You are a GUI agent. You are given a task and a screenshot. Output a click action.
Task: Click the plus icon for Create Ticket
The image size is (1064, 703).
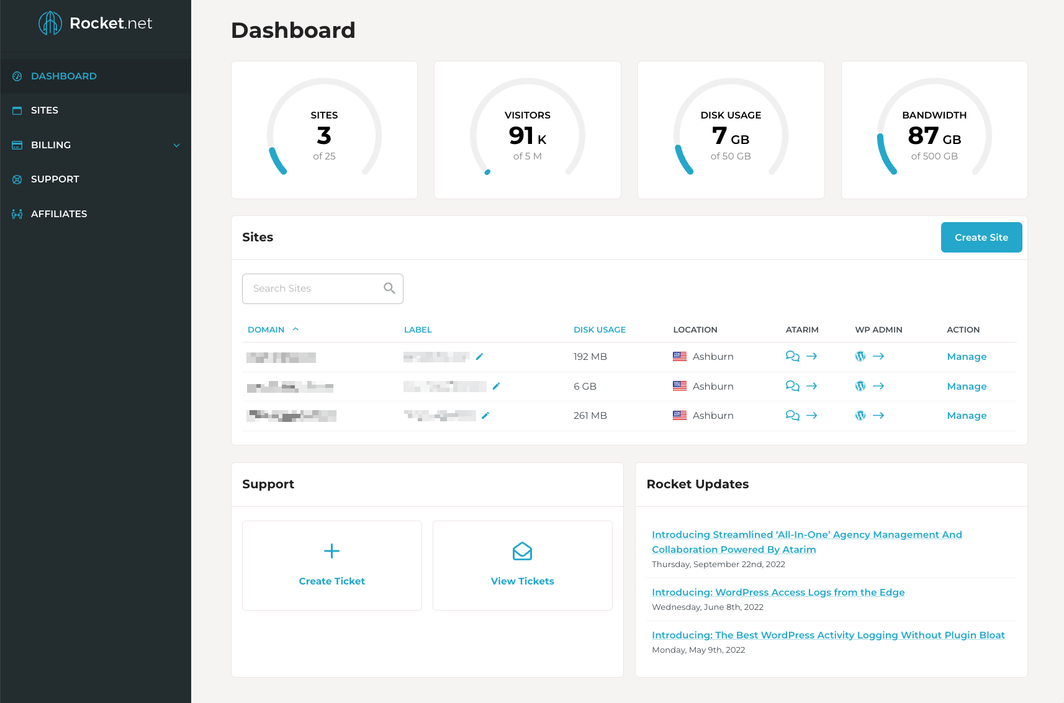coord(332,551)
